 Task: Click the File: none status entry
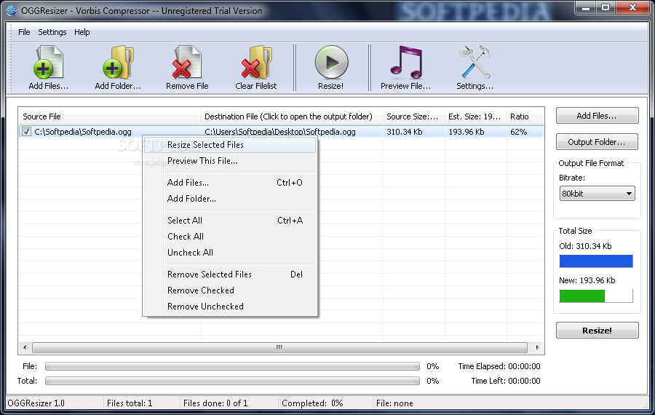394,403
